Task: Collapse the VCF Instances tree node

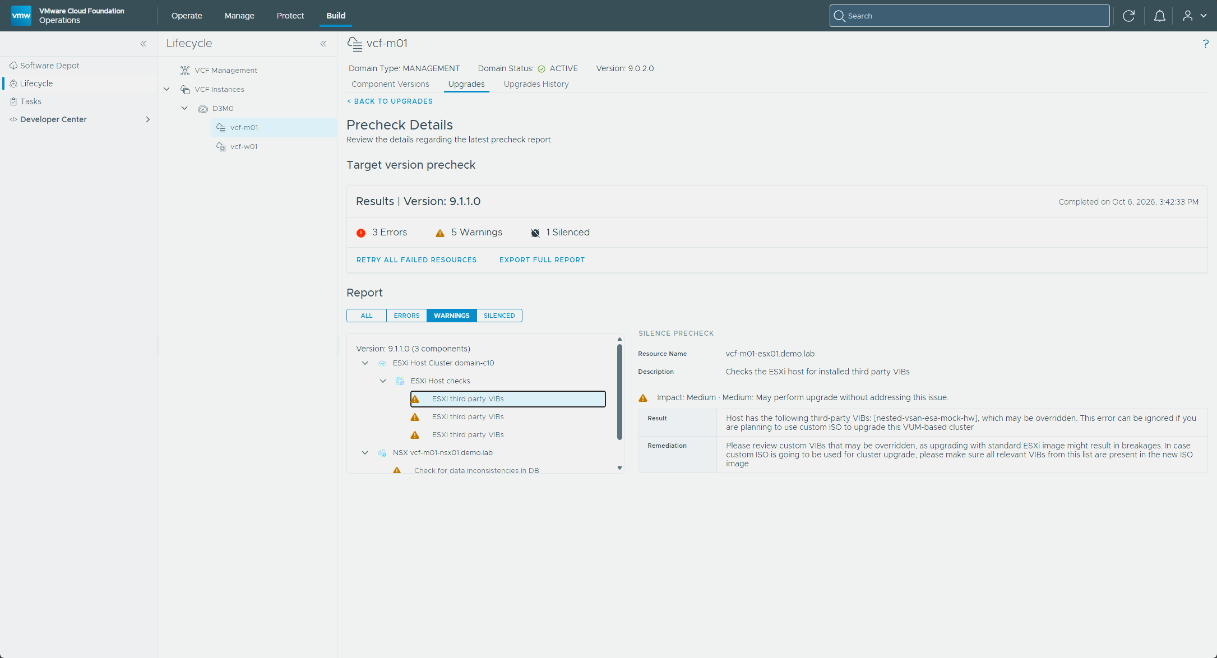Action: [x=166, y=89]
